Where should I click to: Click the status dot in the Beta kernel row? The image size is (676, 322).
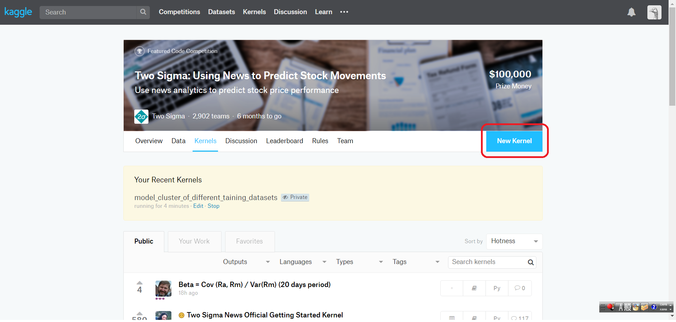[452, 288]
